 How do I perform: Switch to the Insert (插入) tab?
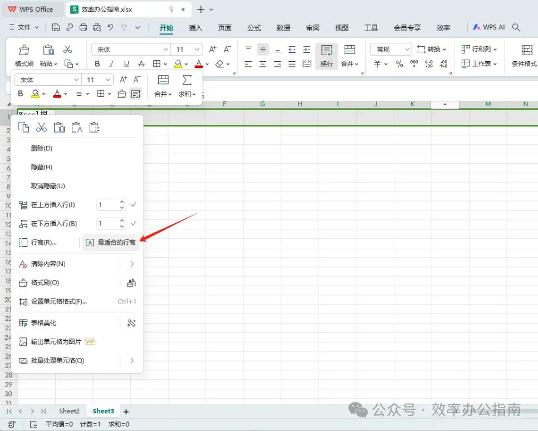(x=195, y=28)
